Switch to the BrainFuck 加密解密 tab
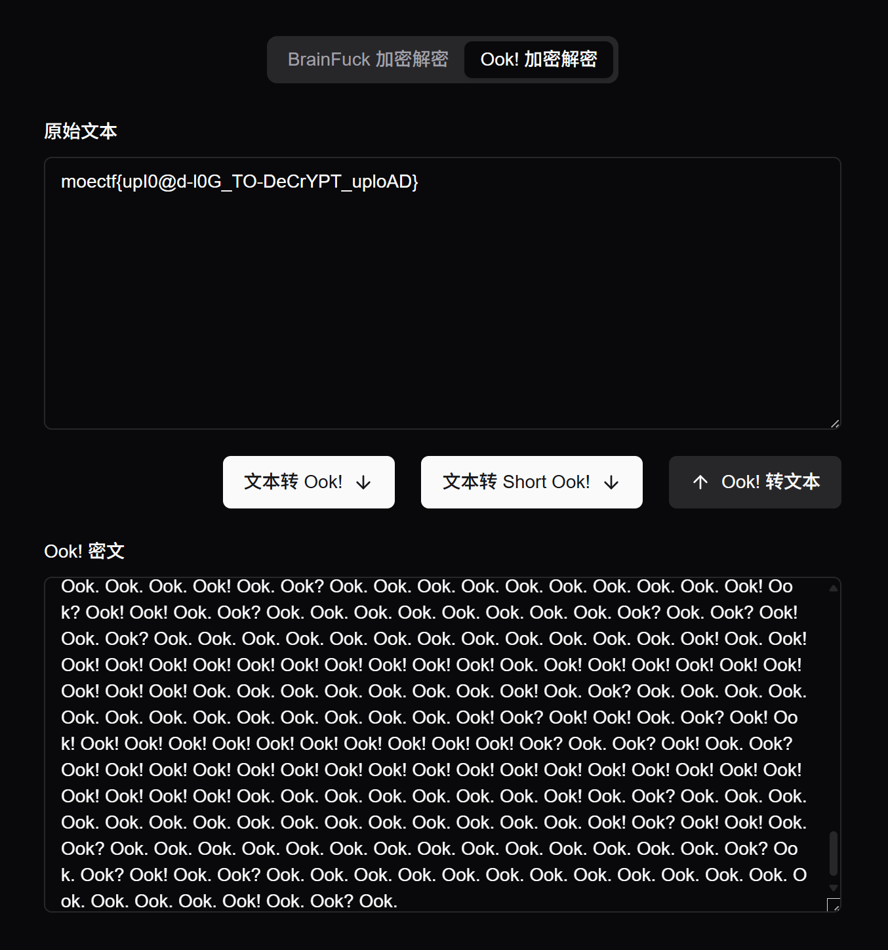Image resolution: width=888 pixels, height=950 pixels. [x=367, y=60]
